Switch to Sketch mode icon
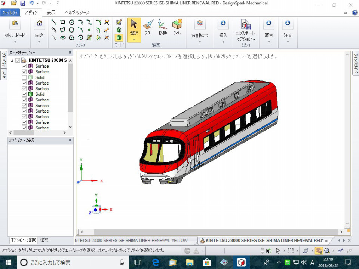 [119, 22]
